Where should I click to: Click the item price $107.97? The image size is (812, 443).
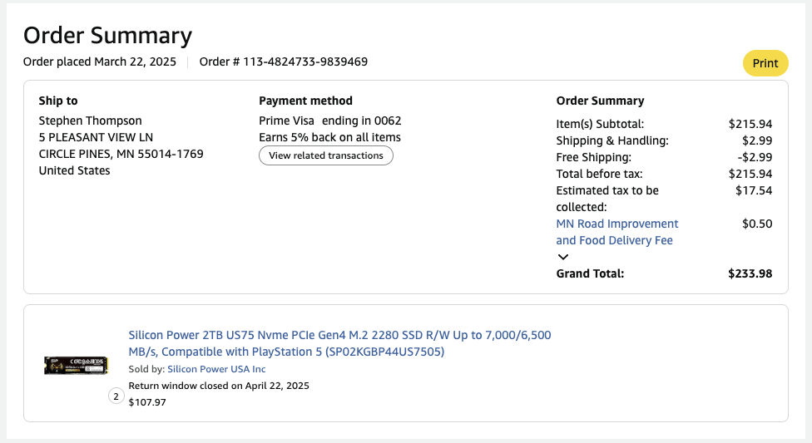[147, 402]
